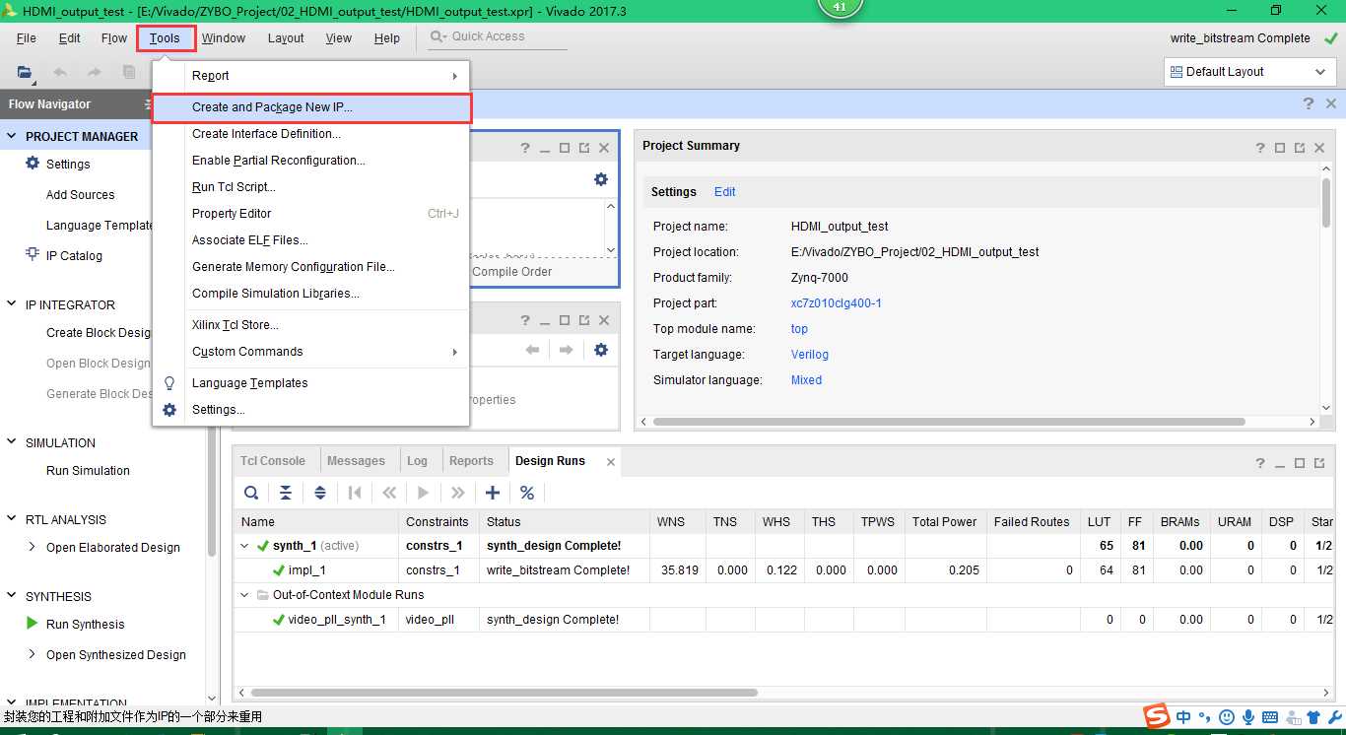
Task: Switch to the Messages tab
Action: (356, 461)
